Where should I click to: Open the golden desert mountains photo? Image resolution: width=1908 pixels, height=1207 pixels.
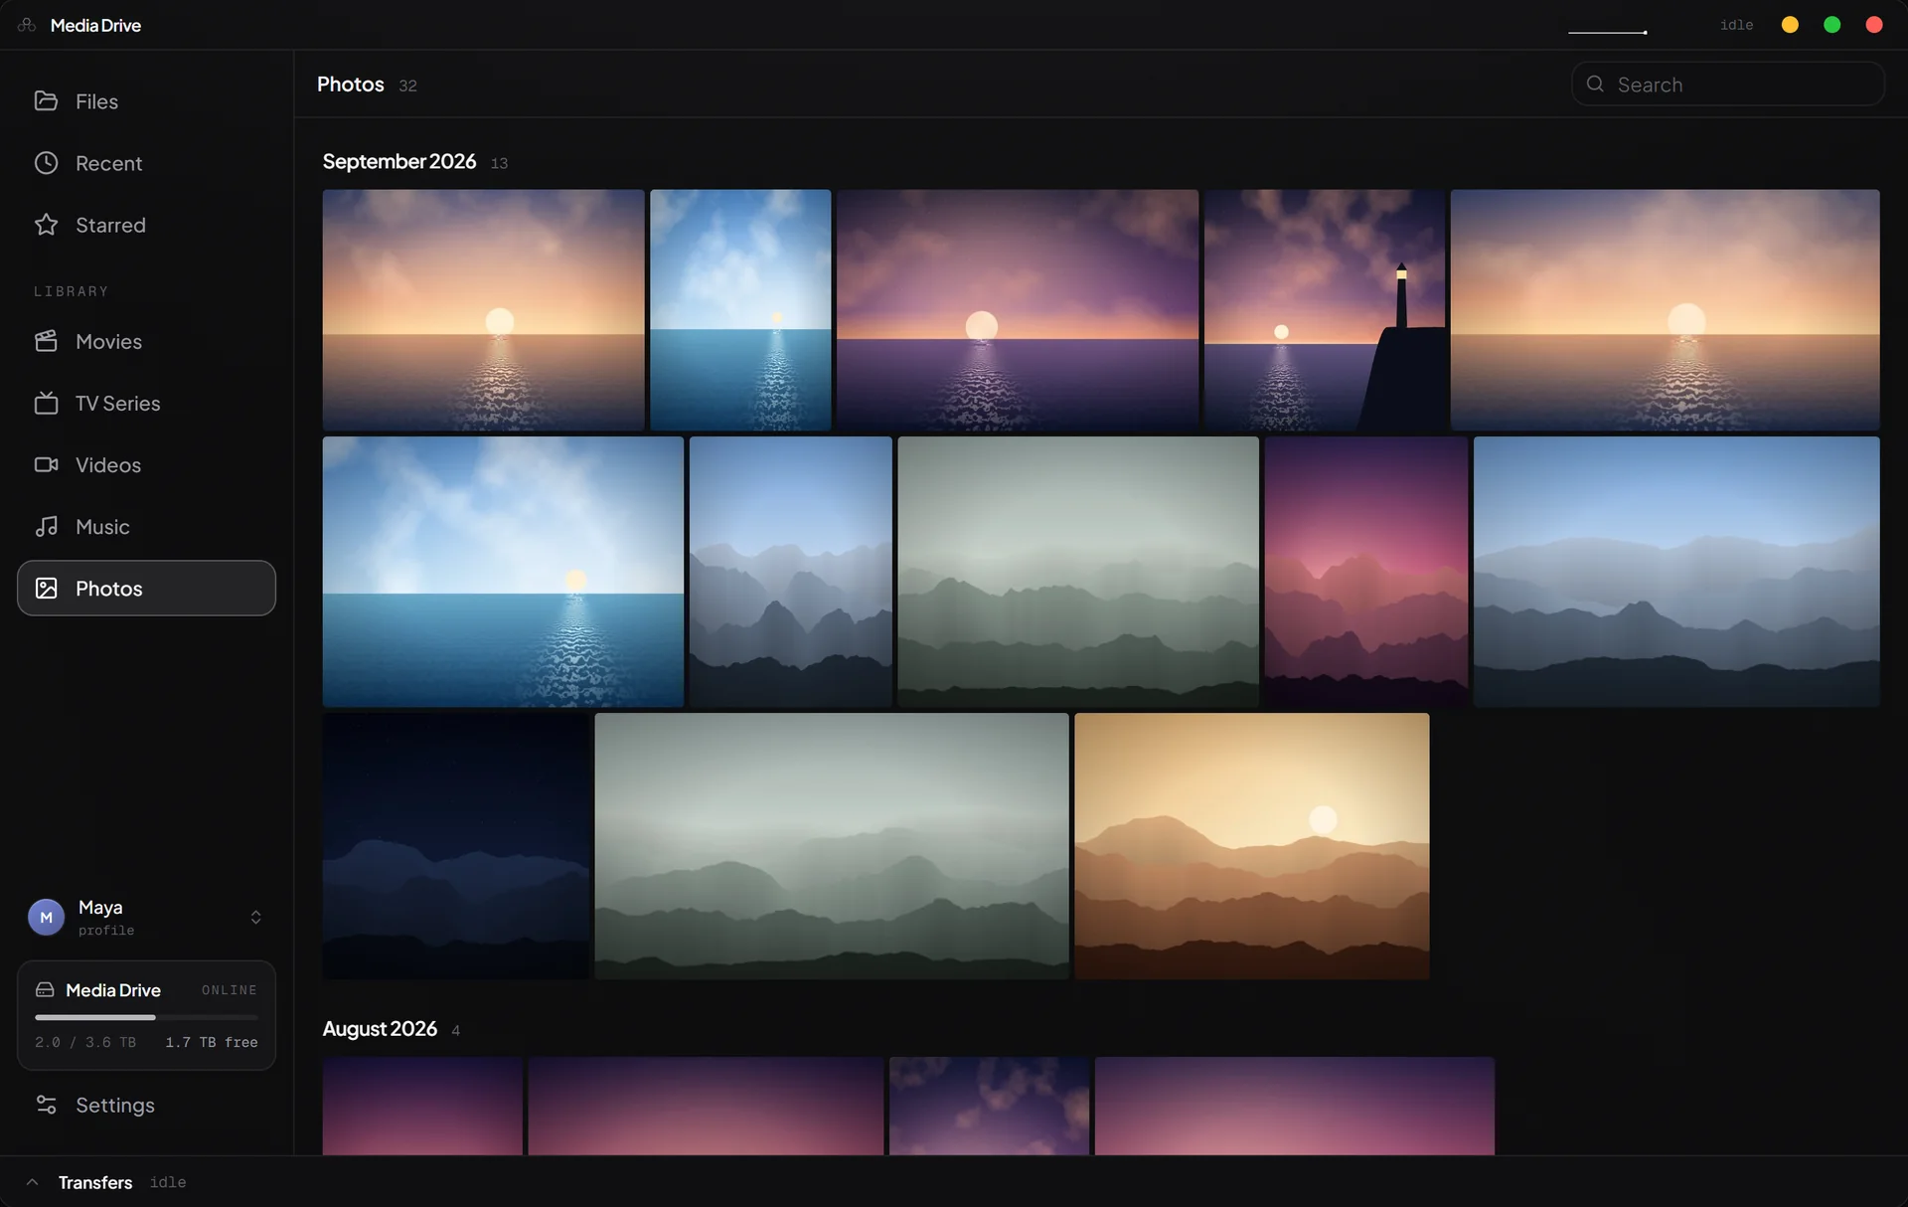click(1251, 846)
